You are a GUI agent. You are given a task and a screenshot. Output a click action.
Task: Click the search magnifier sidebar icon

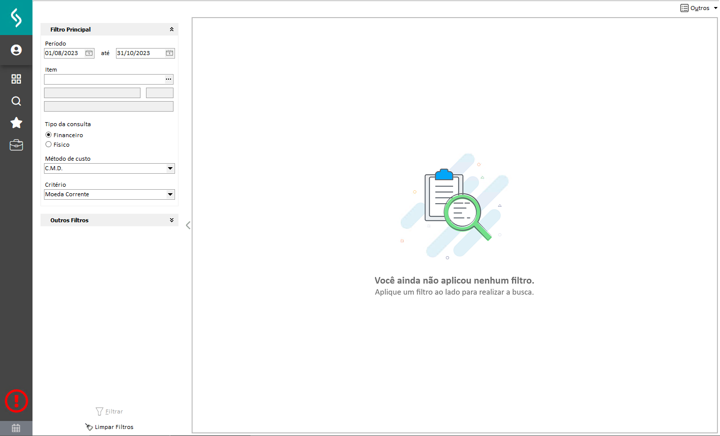tap(16, 101)
